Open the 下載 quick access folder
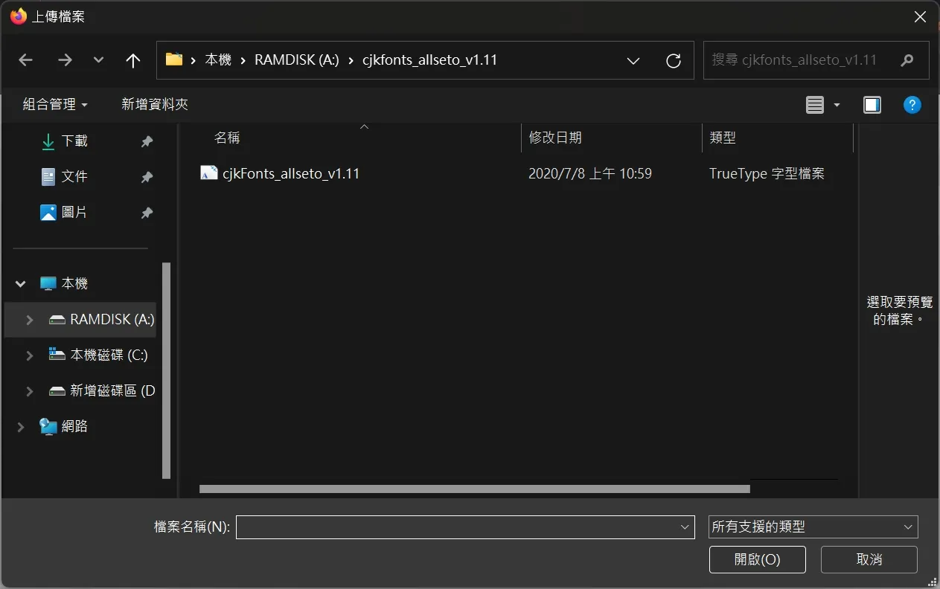Screen dimensions: 940x589 tap(74, 141)
